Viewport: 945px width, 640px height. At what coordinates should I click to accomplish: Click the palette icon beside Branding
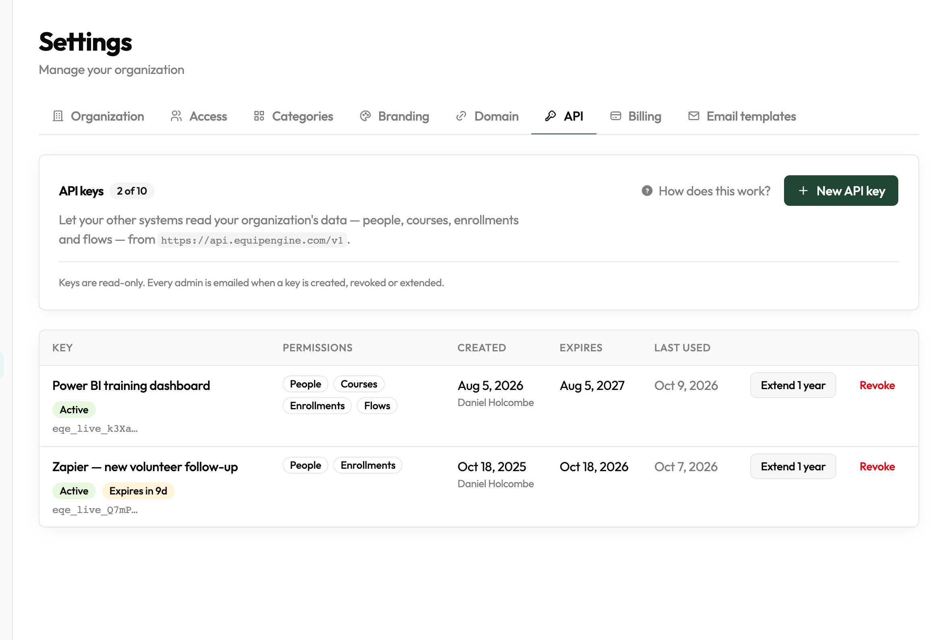(365, 116)
